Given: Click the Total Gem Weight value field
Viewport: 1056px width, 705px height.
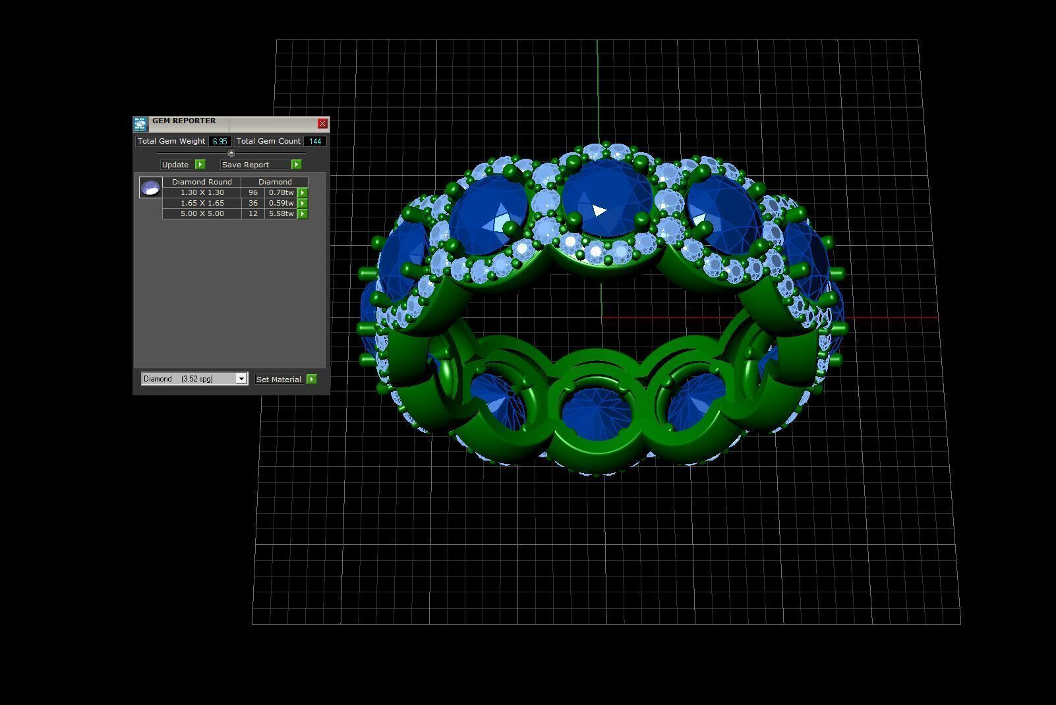Looking at the screenshot, I should (220, 141).
